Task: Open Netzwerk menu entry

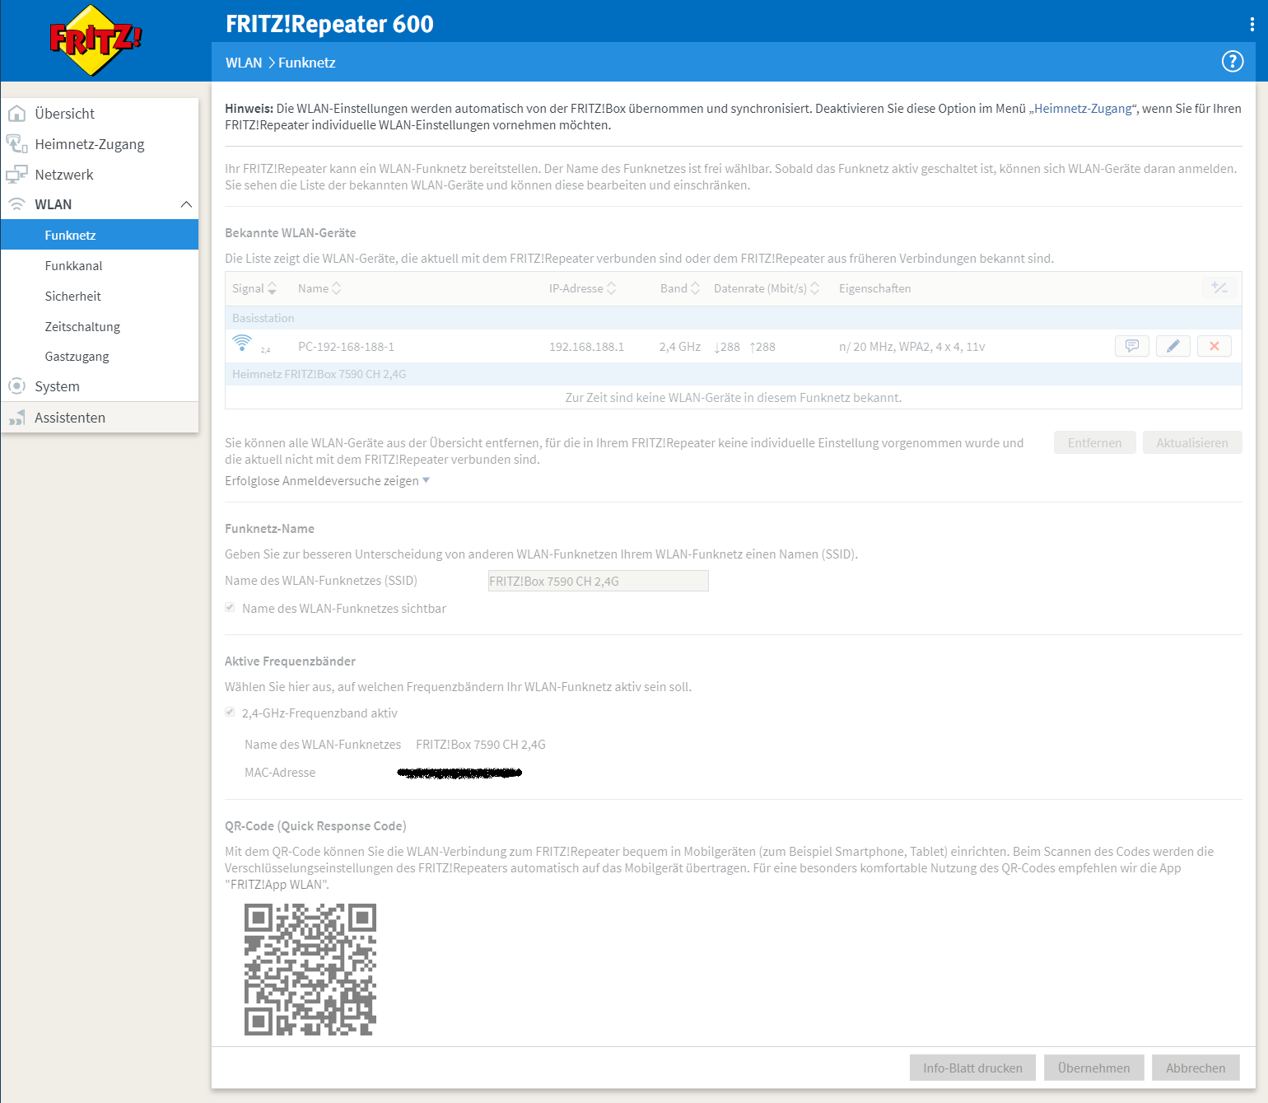Action: point(100,175)
